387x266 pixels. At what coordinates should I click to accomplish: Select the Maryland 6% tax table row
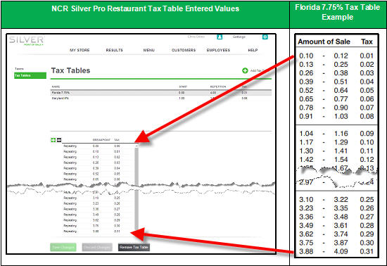coord(161,99)
